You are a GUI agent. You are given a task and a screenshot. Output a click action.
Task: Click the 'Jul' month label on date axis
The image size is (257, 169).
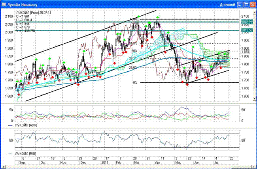pyautogui.click(x=216, y=163)
